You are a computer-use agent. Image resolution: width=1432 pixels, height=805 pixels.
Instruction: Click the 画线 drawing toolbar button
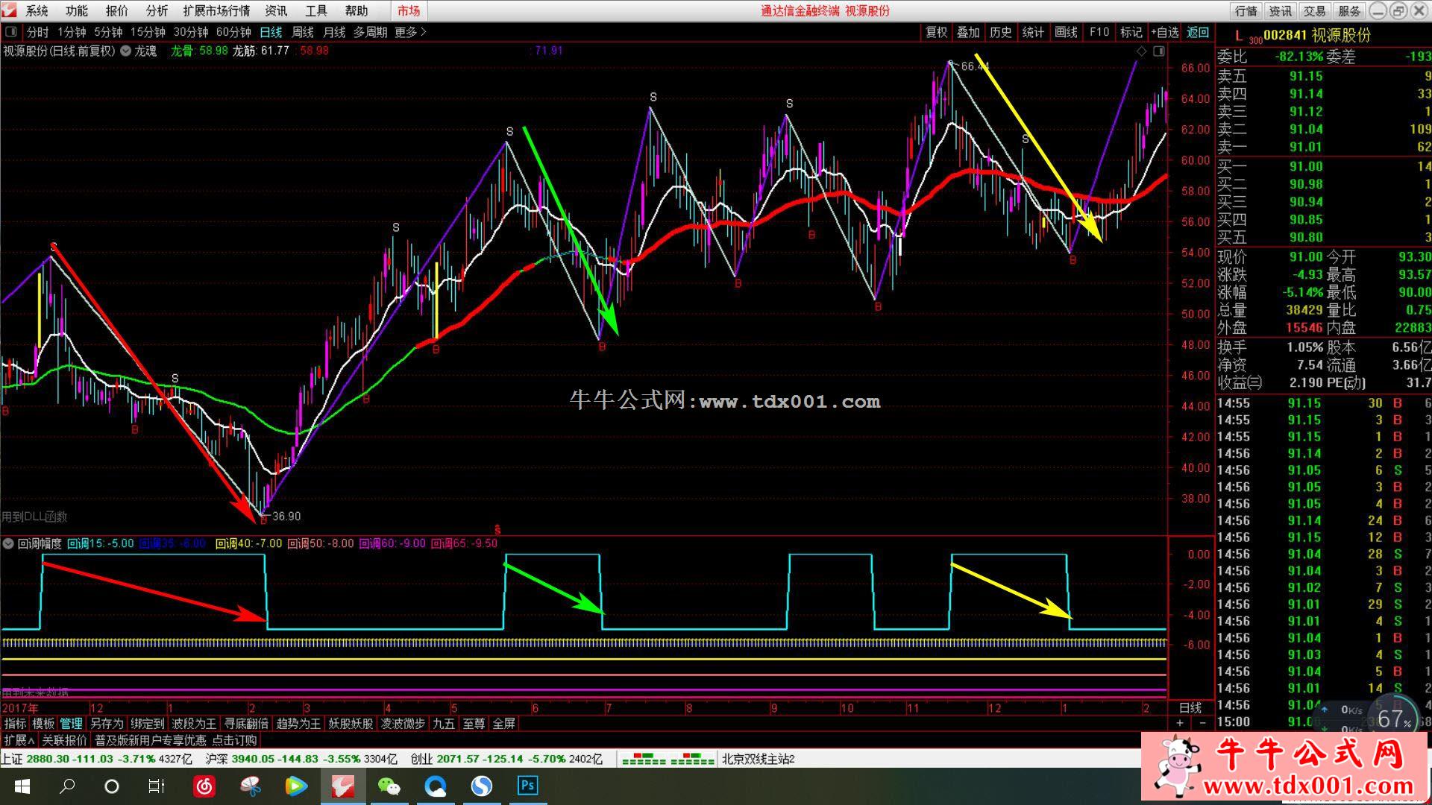click(x=1066, y=32)
